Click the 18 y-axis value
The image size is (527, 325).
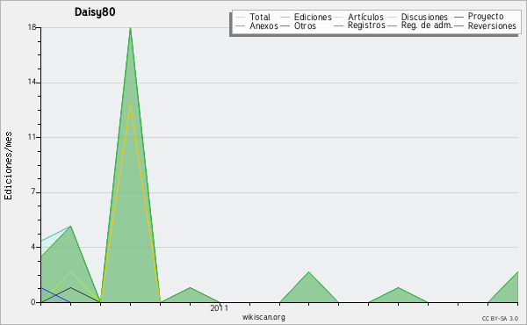(32, 27)
